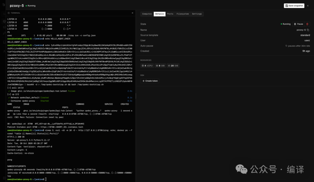
Task: Click the 'standard' source template value
Action: point(305,35)
